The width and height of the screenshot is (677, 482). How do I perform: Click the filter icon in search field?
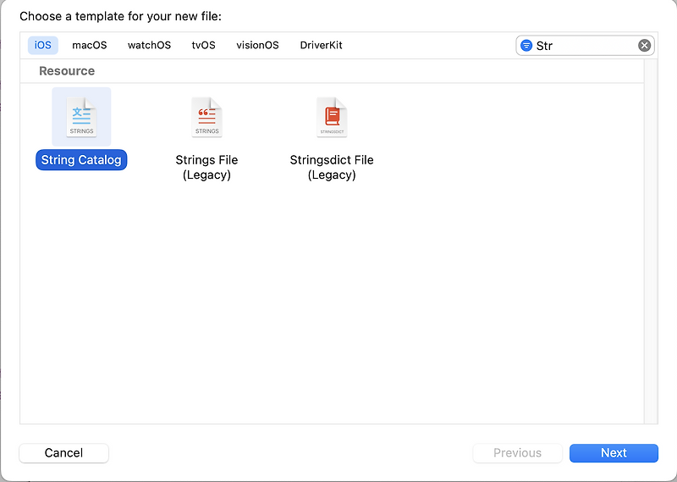point(526,46)
